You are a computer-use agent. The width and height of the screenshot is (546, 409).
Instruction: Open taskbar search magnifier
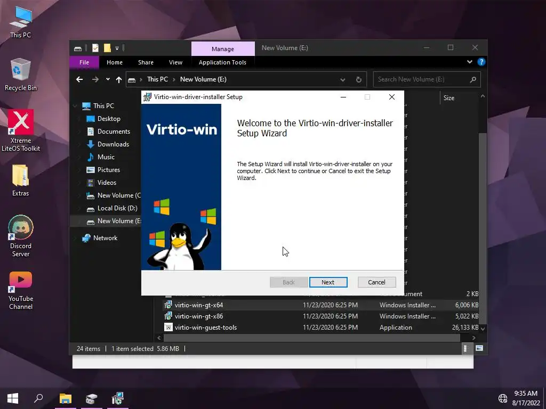38,398
